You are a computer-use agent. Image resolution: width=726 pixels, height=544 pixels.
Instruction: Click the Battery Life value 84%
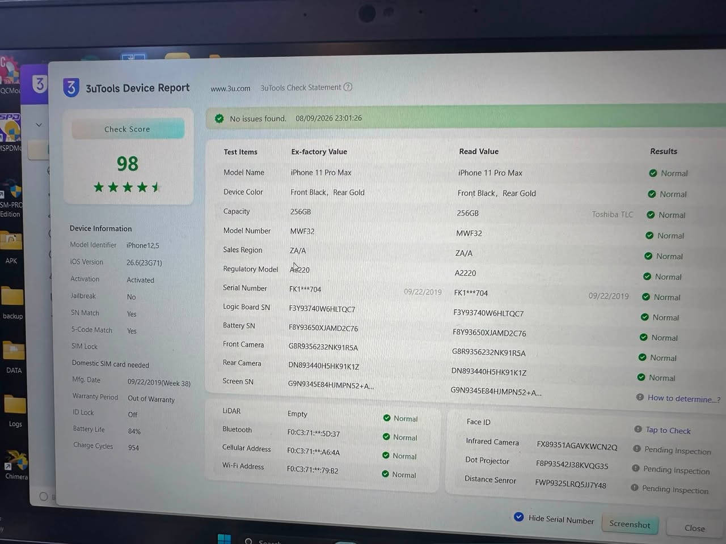[x=134, y=431]
